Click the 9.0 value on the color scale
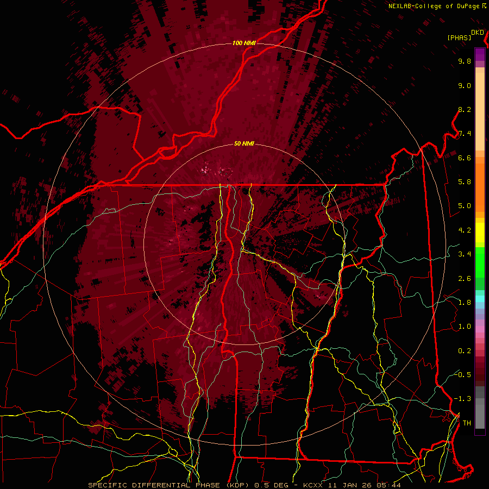Screen dimensions: 489x489 coord(465,85)
